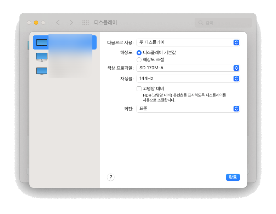Open the 재생률 dropdown showing 144Hz
Viewport: 276px width, 214px height.
pos(188,79)
